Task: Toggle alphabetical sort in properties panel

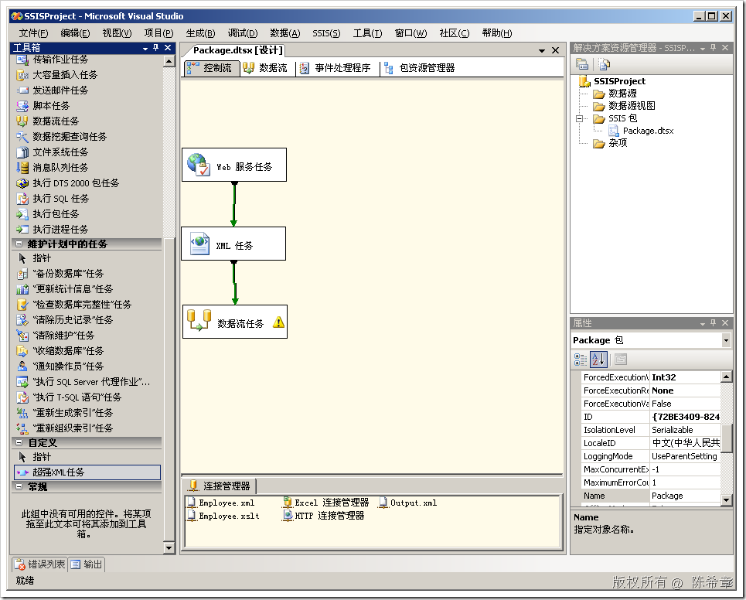Action: coord(598,360)
